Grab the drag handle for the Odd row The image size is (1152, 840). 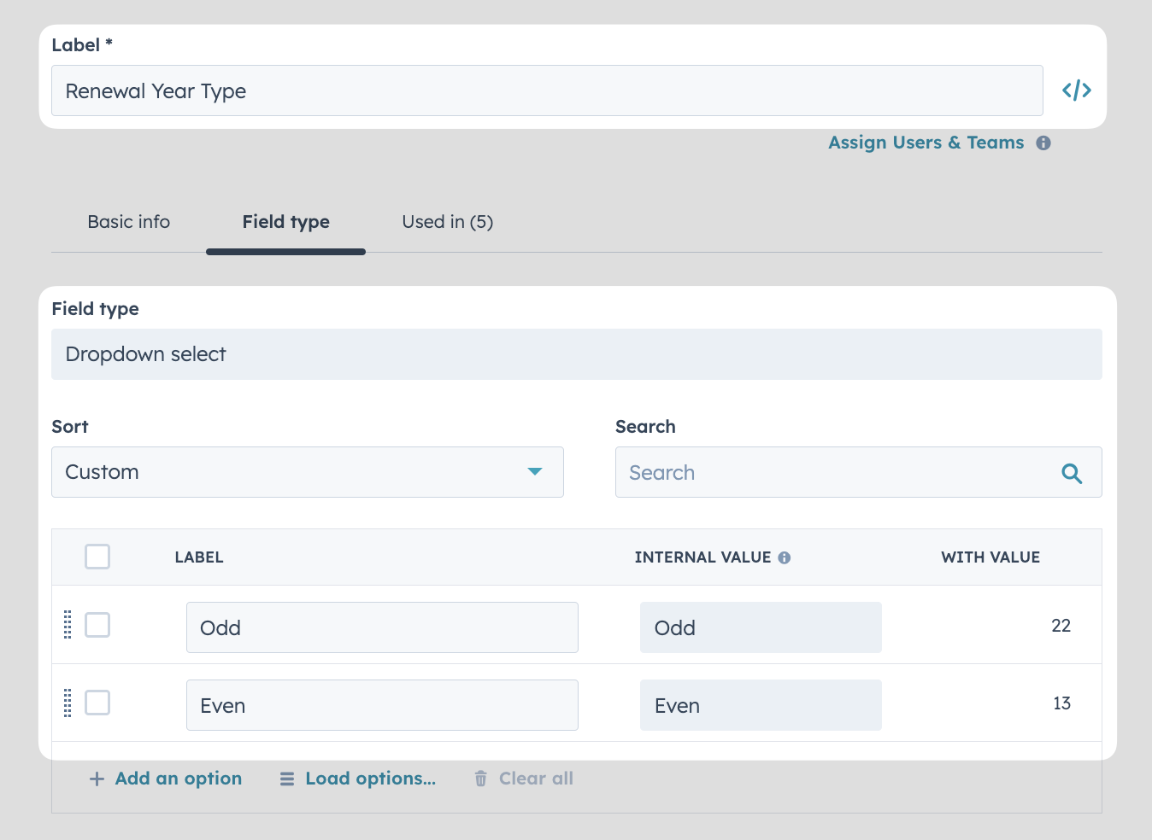(x=68, y=625)
